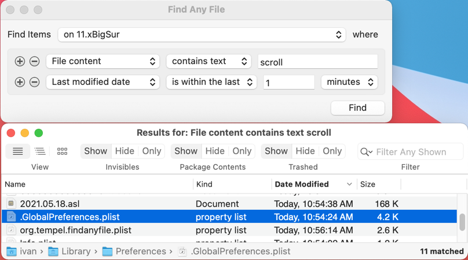Remove the File content search rule
Viewport: 468px width, 260px height.
[34, 61]
